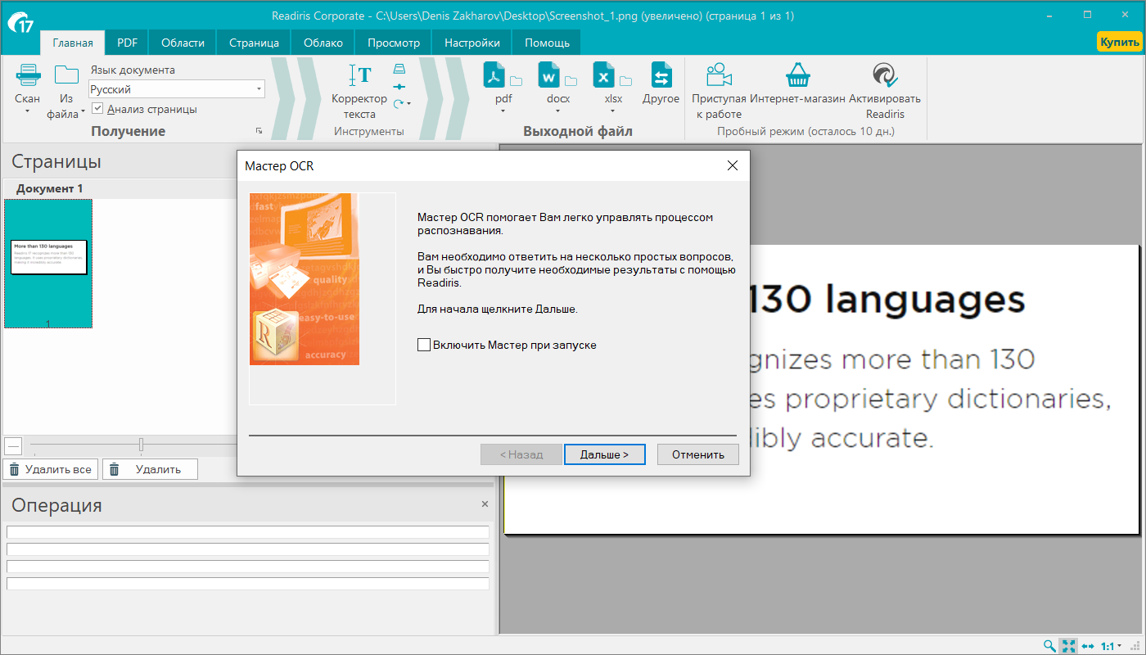The image size is (1146, 655).
Task: Select xlsx output file icon
Action: pos(604,75)
